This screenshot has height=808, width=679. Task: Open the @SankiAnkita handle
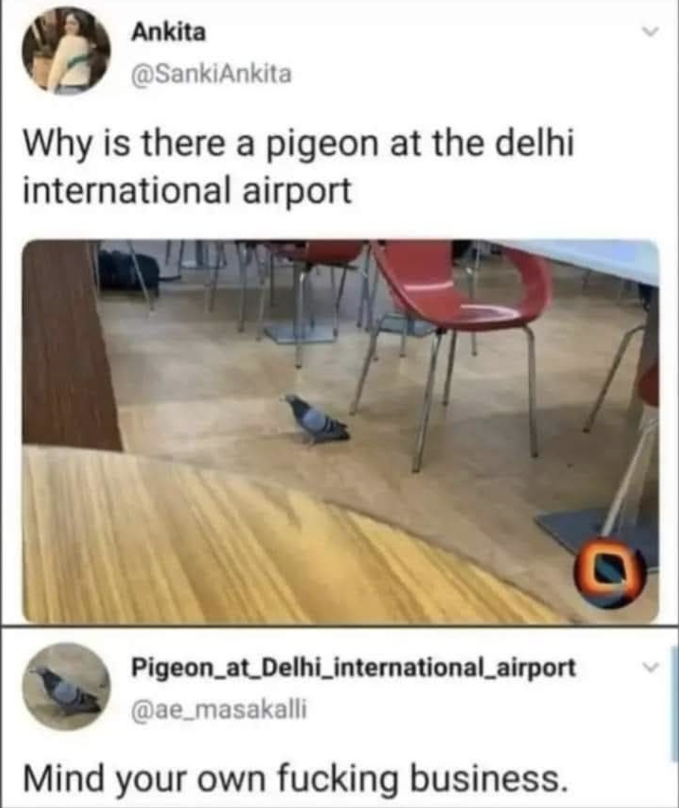[212, 74]
